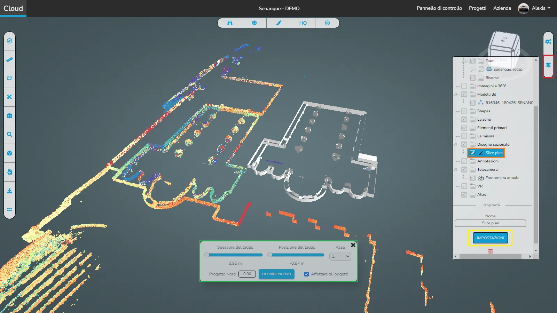Open the Asse axis dropdown
Viewport: 557px width, 313px height.
tap(340, 256)
